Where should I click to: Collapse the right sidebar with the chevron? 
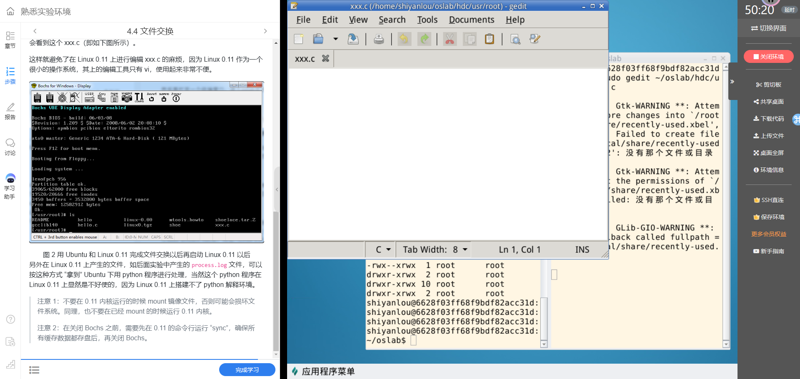point(732,82)
